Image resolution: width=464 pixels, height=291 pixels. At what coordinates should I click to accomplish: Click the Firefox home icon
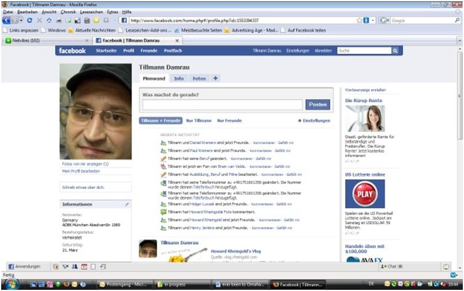click(x=48, y=20)
